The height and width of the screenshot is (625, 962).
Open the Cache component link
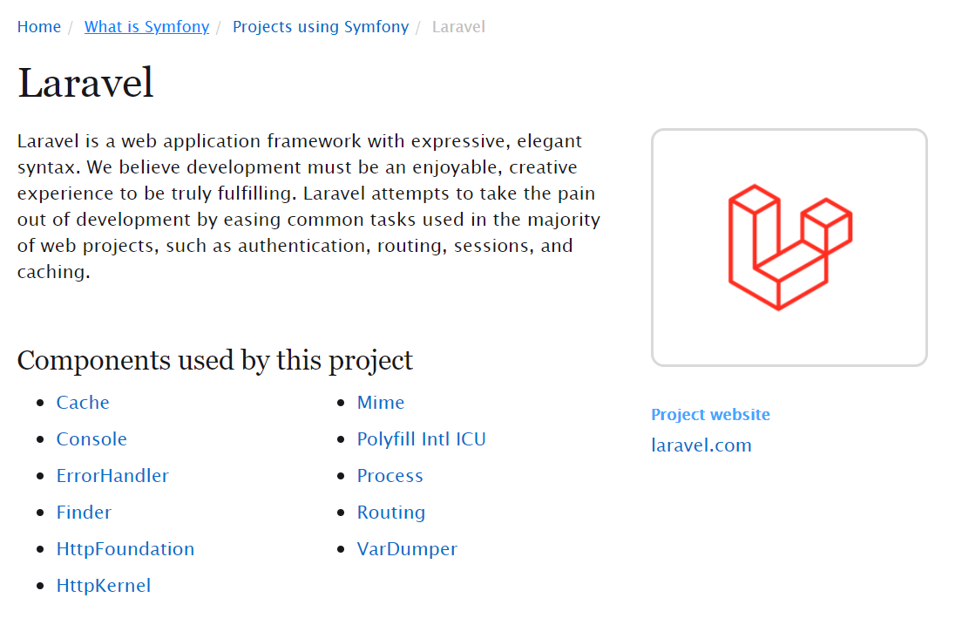click(83, 403)
